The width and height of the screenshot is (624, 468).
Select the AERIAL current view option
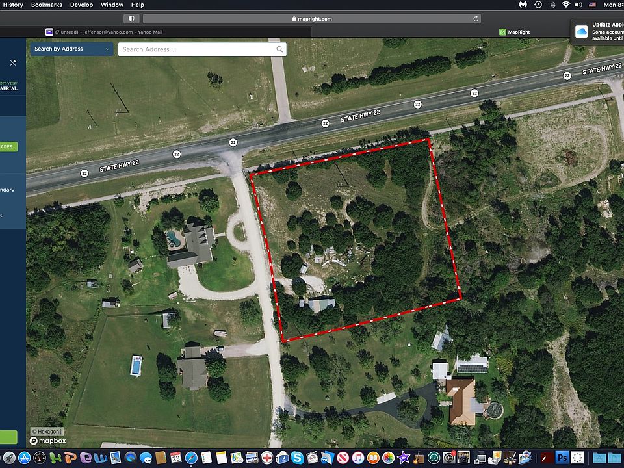click(8, 88)
